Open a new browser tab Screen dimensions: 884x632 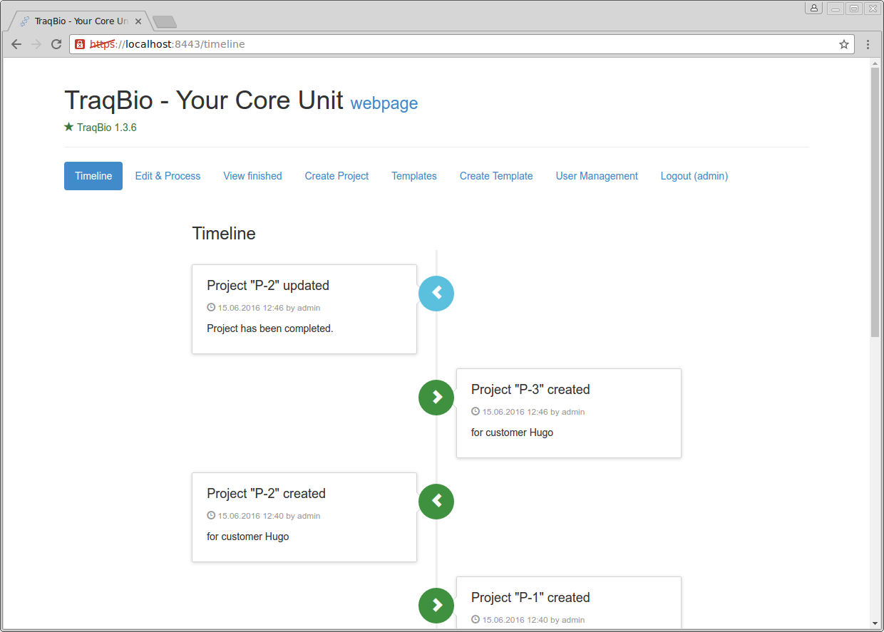click(x=165, y=22)
